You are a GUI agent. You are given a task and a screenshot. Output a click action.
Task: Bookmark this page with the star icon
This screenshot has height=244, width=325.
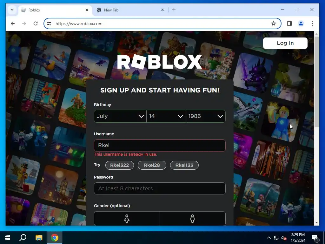coord(274,24)
